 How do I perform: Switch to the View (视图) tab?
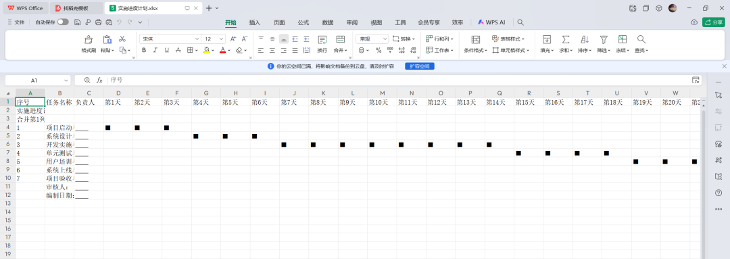point(376,22)
